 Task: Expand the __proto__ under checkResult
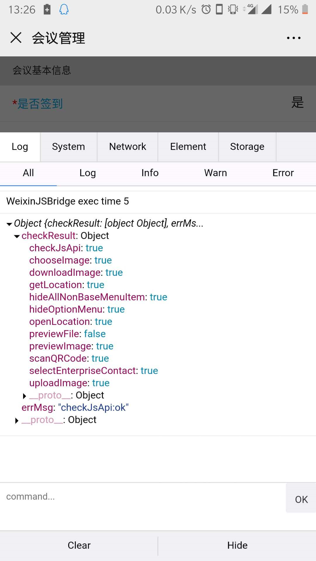[x=25, y=396]
